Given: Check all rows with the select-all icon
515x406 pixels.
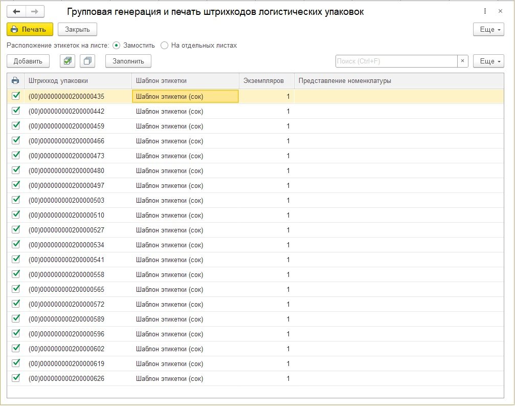Looking at the screenshot, I should (x=67, y=61).
